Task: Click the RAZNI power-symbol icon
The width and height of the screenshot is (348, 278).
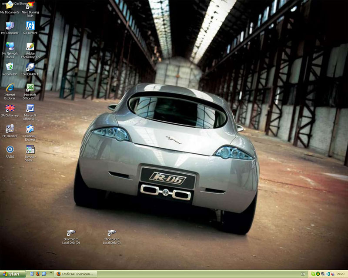Action: [10, 149]
